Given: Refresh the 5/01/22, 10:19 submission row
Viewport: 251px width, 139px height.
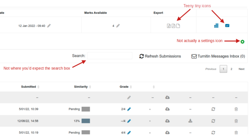Looking at the screenshot, I should 213,133.
